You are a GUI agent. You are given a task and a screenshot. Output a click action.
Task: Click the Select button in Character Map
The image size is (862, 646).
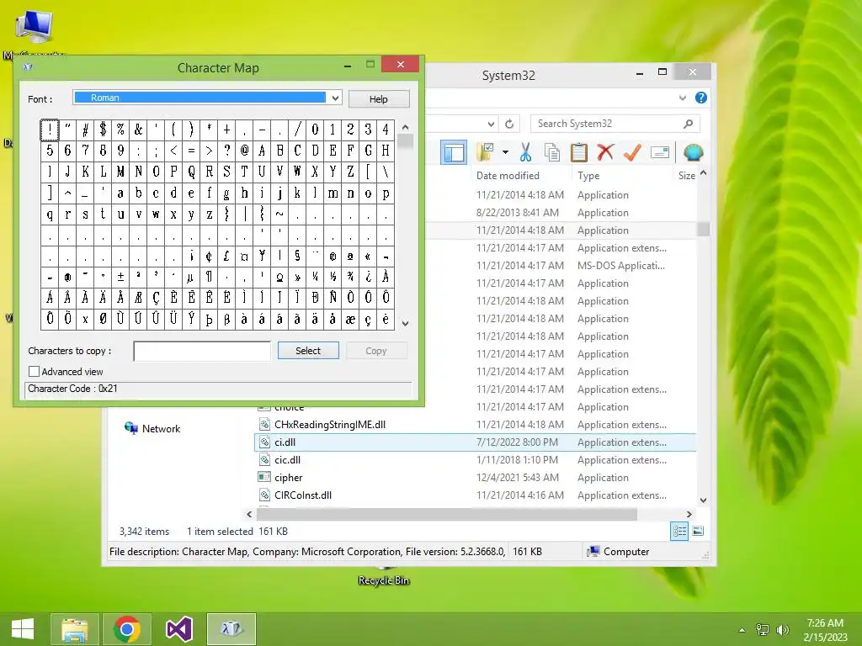(x=308, y=351)
